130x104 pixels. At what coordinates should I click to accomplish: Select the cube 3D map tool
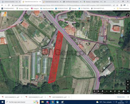[x=102, y=91]
